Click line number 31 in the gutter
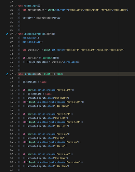The image size is (135, 172). [x=12, y=50]
